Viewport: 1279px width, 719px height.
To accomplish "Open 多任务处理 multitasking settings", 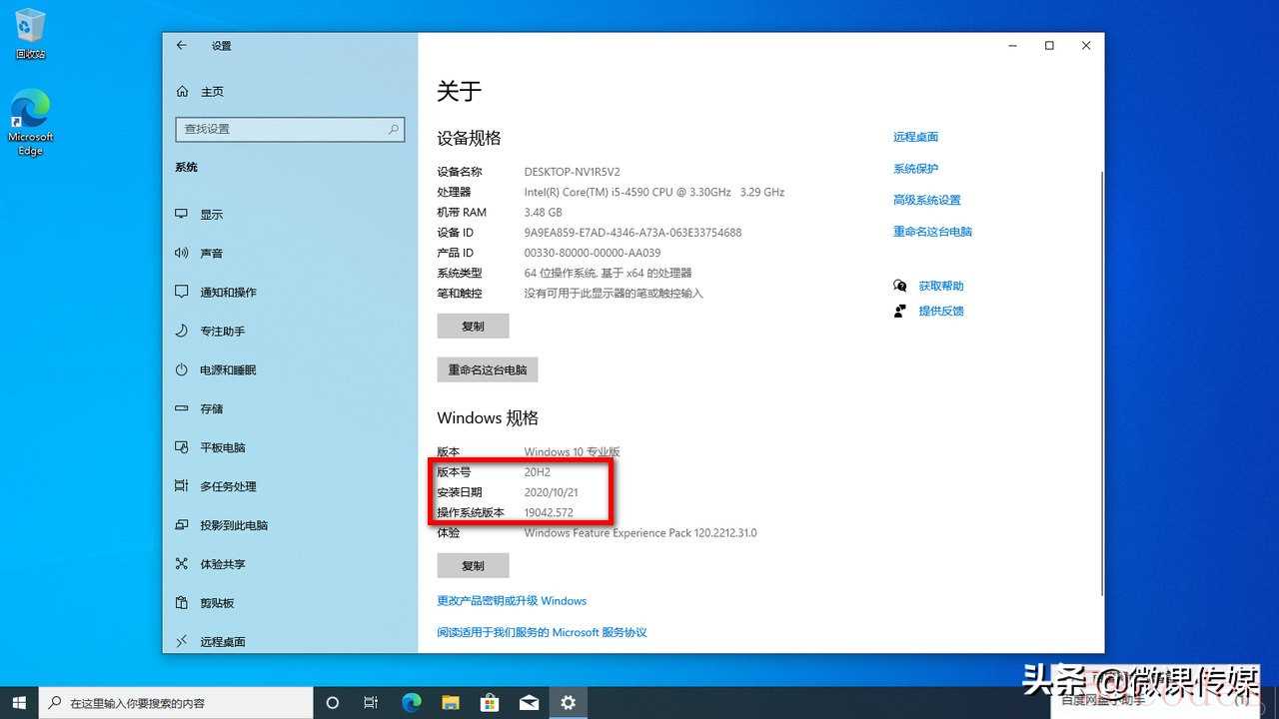I will [228, 487].
